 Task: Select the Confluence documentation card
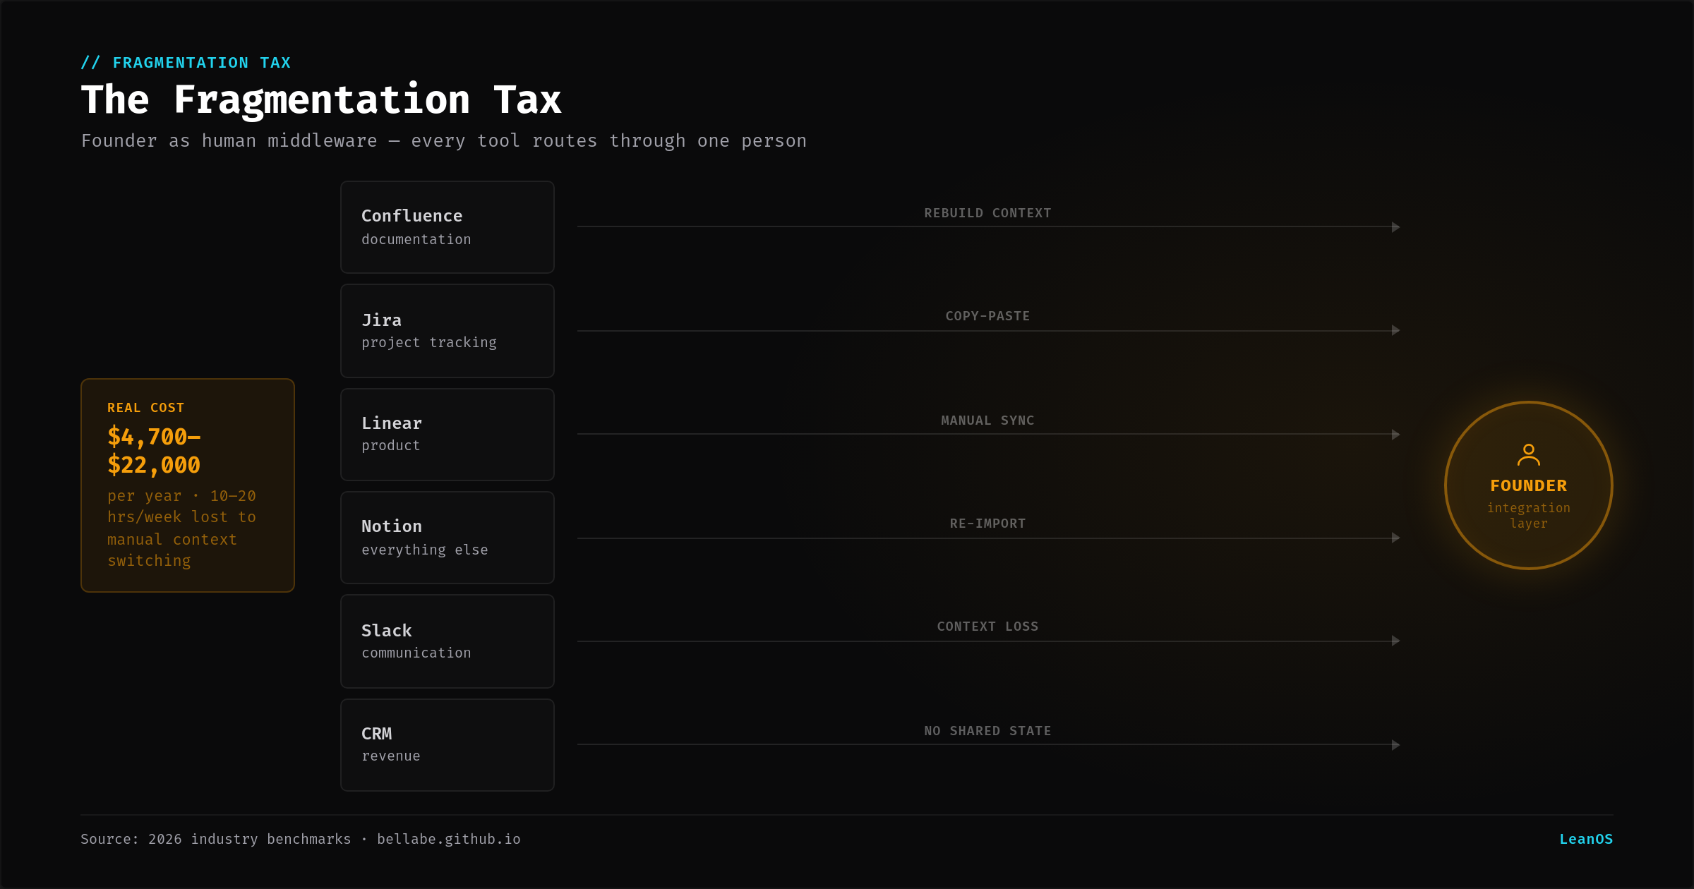tap(447, 226)
